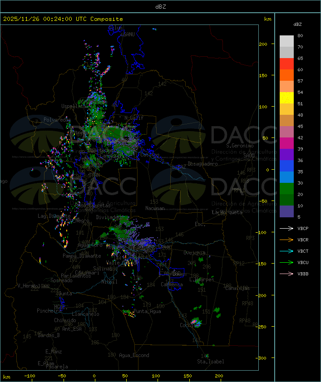Click the Agua_Escond place label
Image resolution: width=321 pixels, height=382 pixels.
tap(134, 355)
